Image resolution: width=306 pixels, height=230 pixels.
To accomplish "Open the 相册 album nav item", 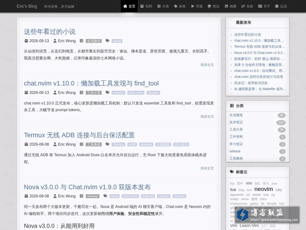I will [230, 6].
